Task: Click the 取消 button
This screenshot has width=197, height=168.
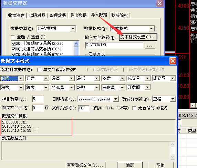Action: click(x=161, y=165)
